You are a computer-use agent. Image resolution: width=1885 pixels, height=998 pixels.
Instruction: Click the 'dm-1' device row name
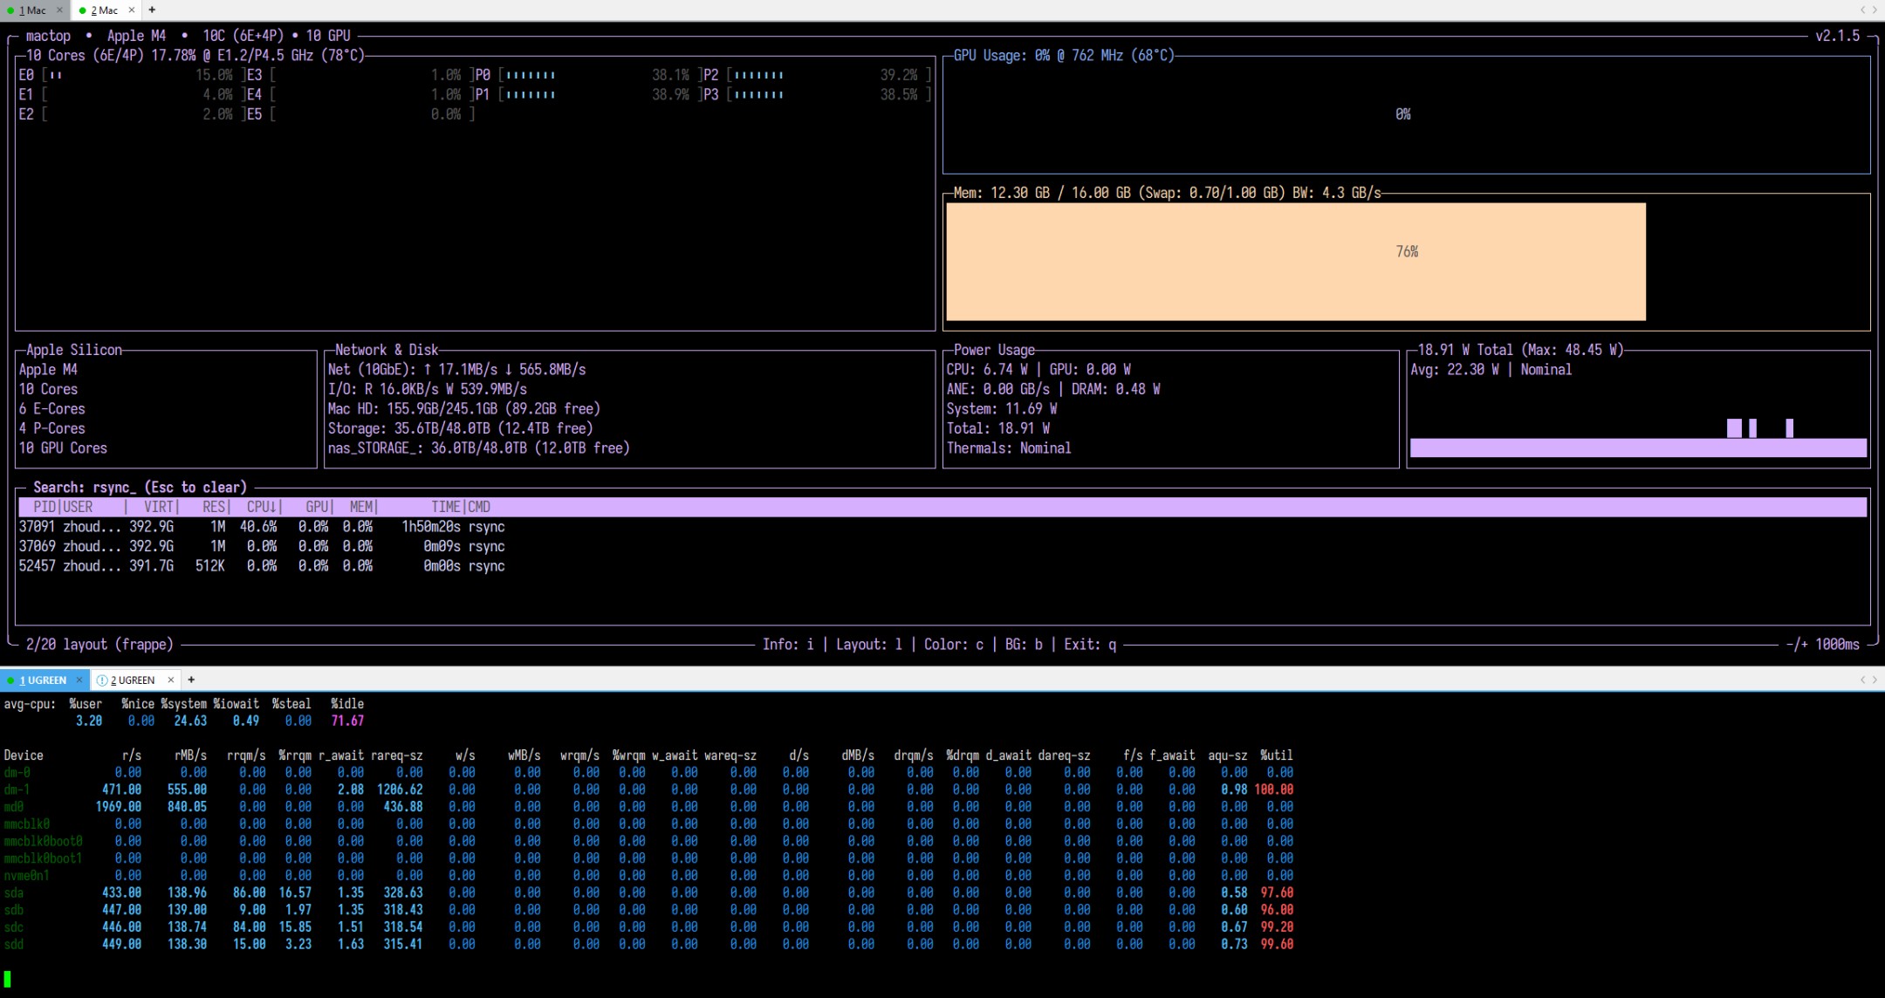17,790
